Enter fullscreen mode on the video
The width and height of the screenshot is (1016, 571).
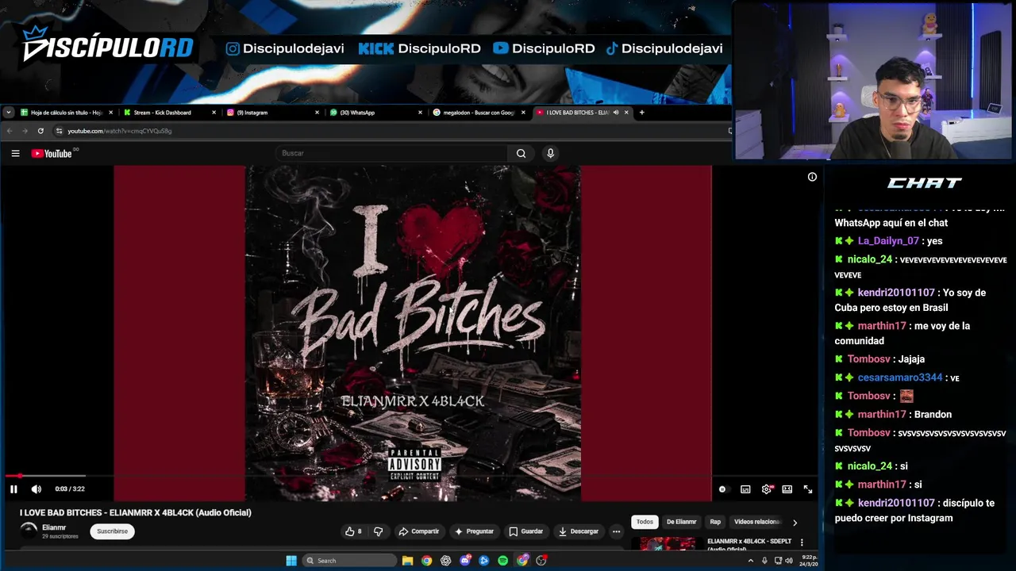807,489
